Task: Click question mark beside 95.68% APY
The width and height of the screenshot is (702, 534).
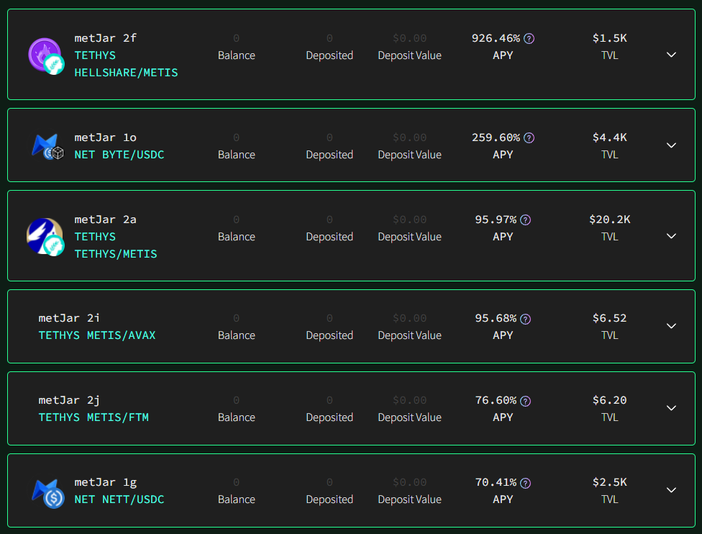Action: pos(526,319)
